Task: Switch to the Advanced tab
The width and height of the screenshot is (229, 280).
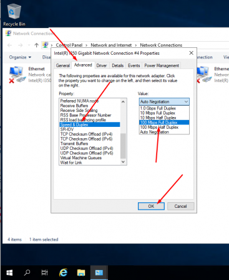Action: point(83,65)
